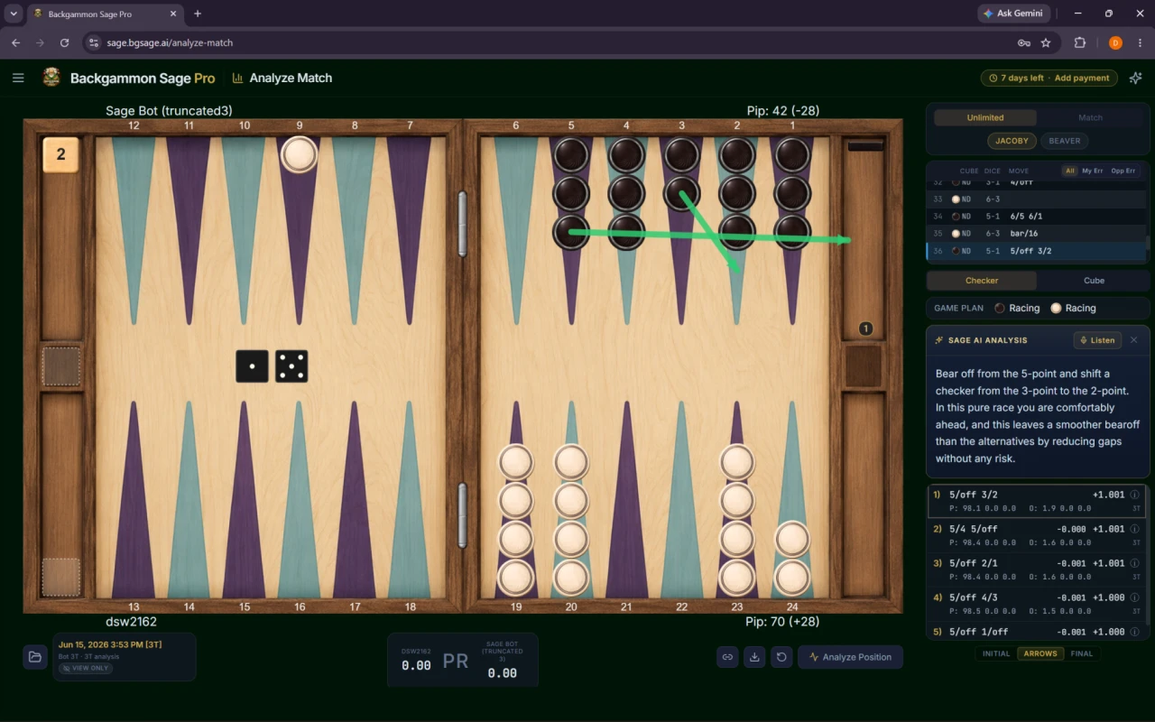
Task: Select the Unlimited game mode
Action: coord(985,117)
